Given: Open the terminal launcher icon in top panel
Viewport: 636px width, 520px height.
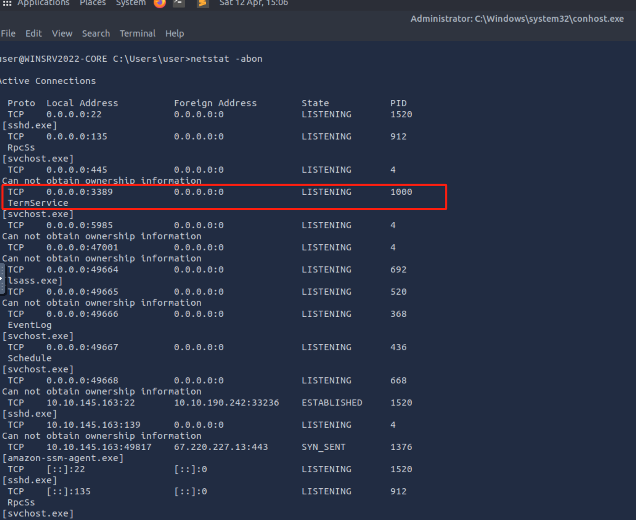Looking at the screenshot, I should coord(179,3).
